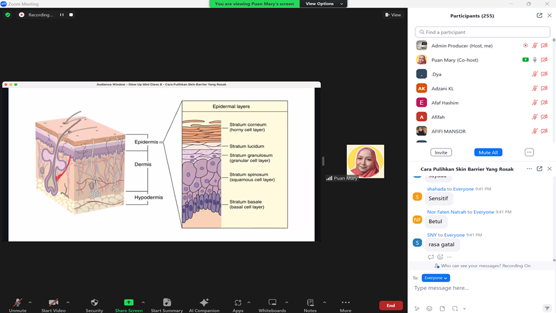This screenshot has height=313, width=556.
Task: Unmute the microphone
Action: pos(18,305)
